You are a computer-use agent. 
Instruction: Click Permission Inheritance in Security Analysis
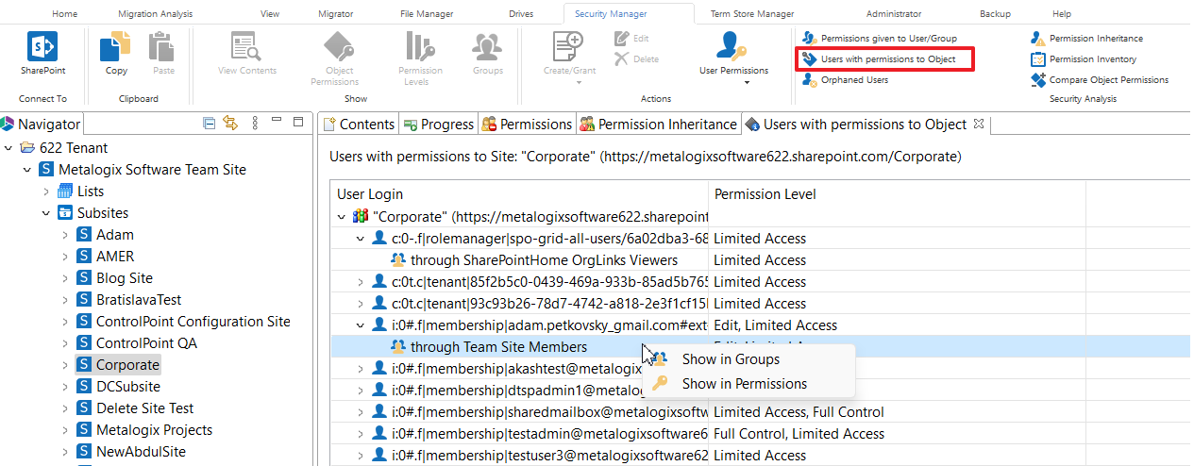pyautogui.click(x=1087, y=39)
